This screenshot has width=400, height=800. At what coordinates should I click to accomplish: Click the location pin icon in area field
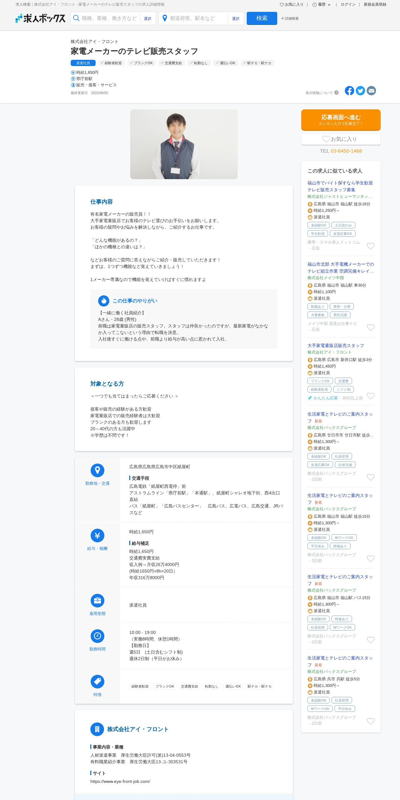pos(165,18)
